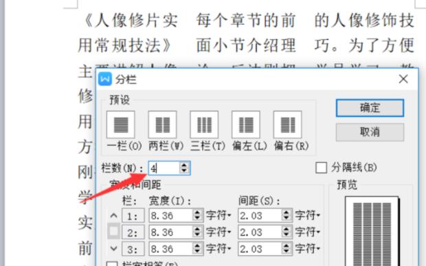Click the up arrow beside column row 1
This screenshot has width=426, height=266.
pyautogui.click(x=114, y=216)
